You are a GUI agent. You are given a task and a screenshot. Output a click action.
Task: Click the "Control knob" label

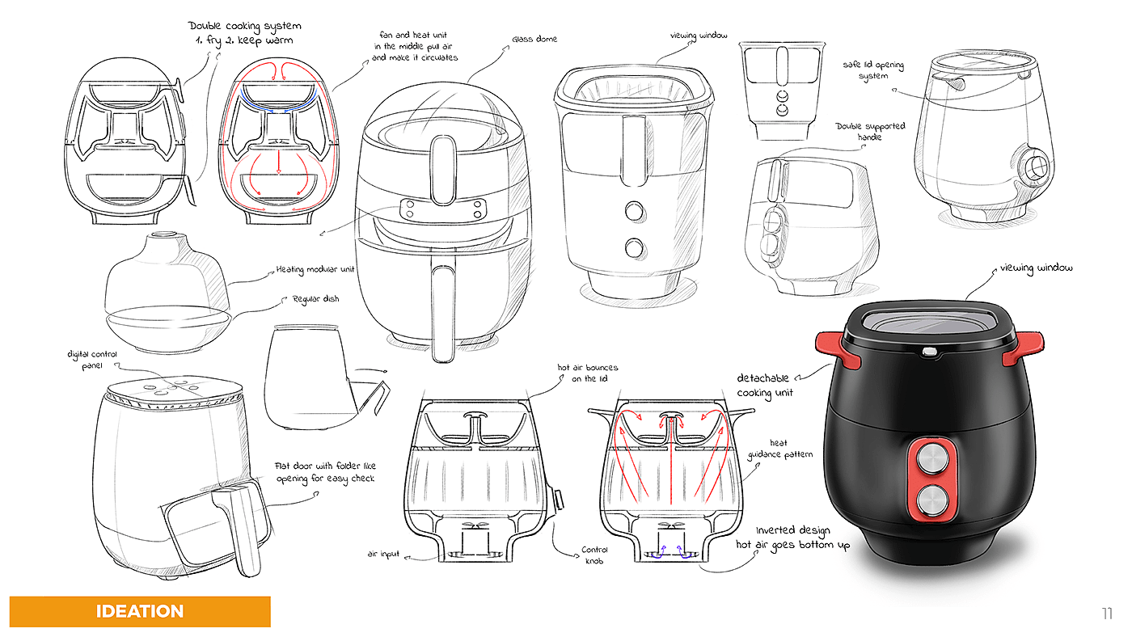[594, 555]
